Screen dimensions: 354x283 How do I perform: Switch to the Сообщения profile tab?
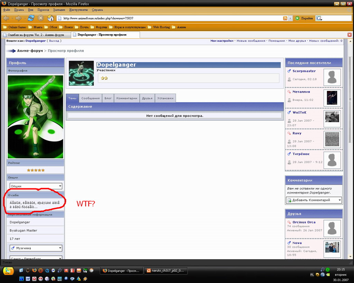pos(90,98)
